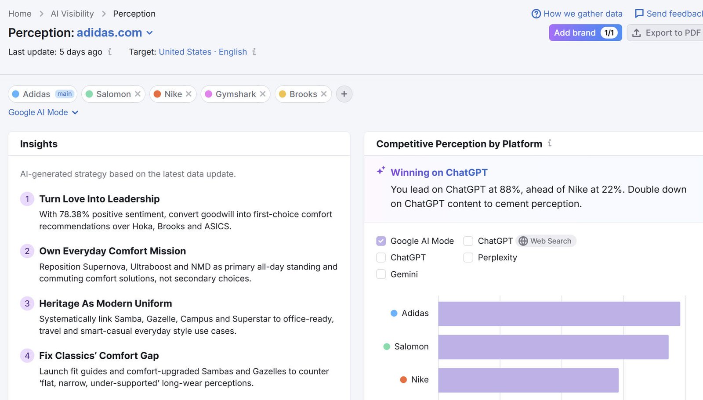Open the adidas.com domain dropdown
Viewport: 703px width, 400px height.
coord(149,33)
